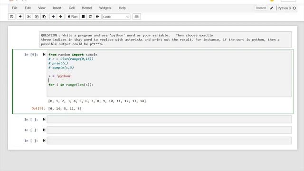Open the File menu
304x171 pixels.
click(x=15, y=8)
